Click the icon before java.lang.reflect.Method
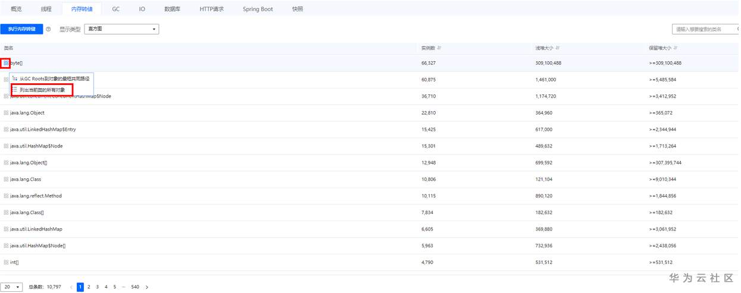 point(6,196)
